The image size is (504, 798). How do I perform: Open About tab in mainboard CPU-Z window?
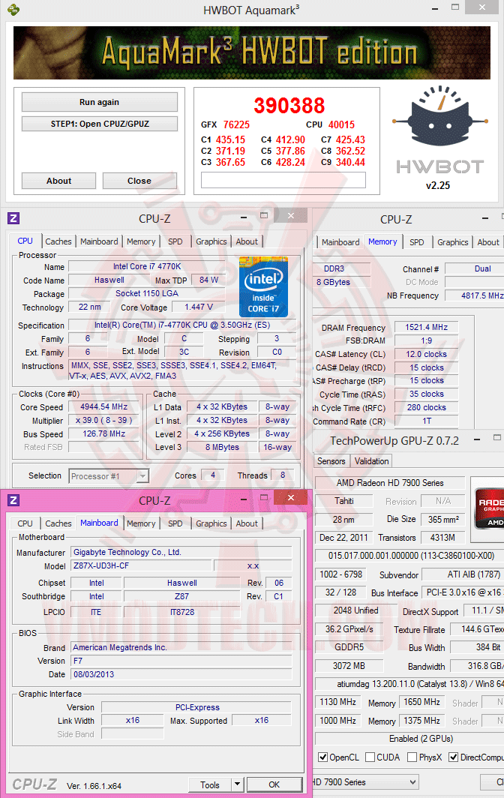click(247, 523)
